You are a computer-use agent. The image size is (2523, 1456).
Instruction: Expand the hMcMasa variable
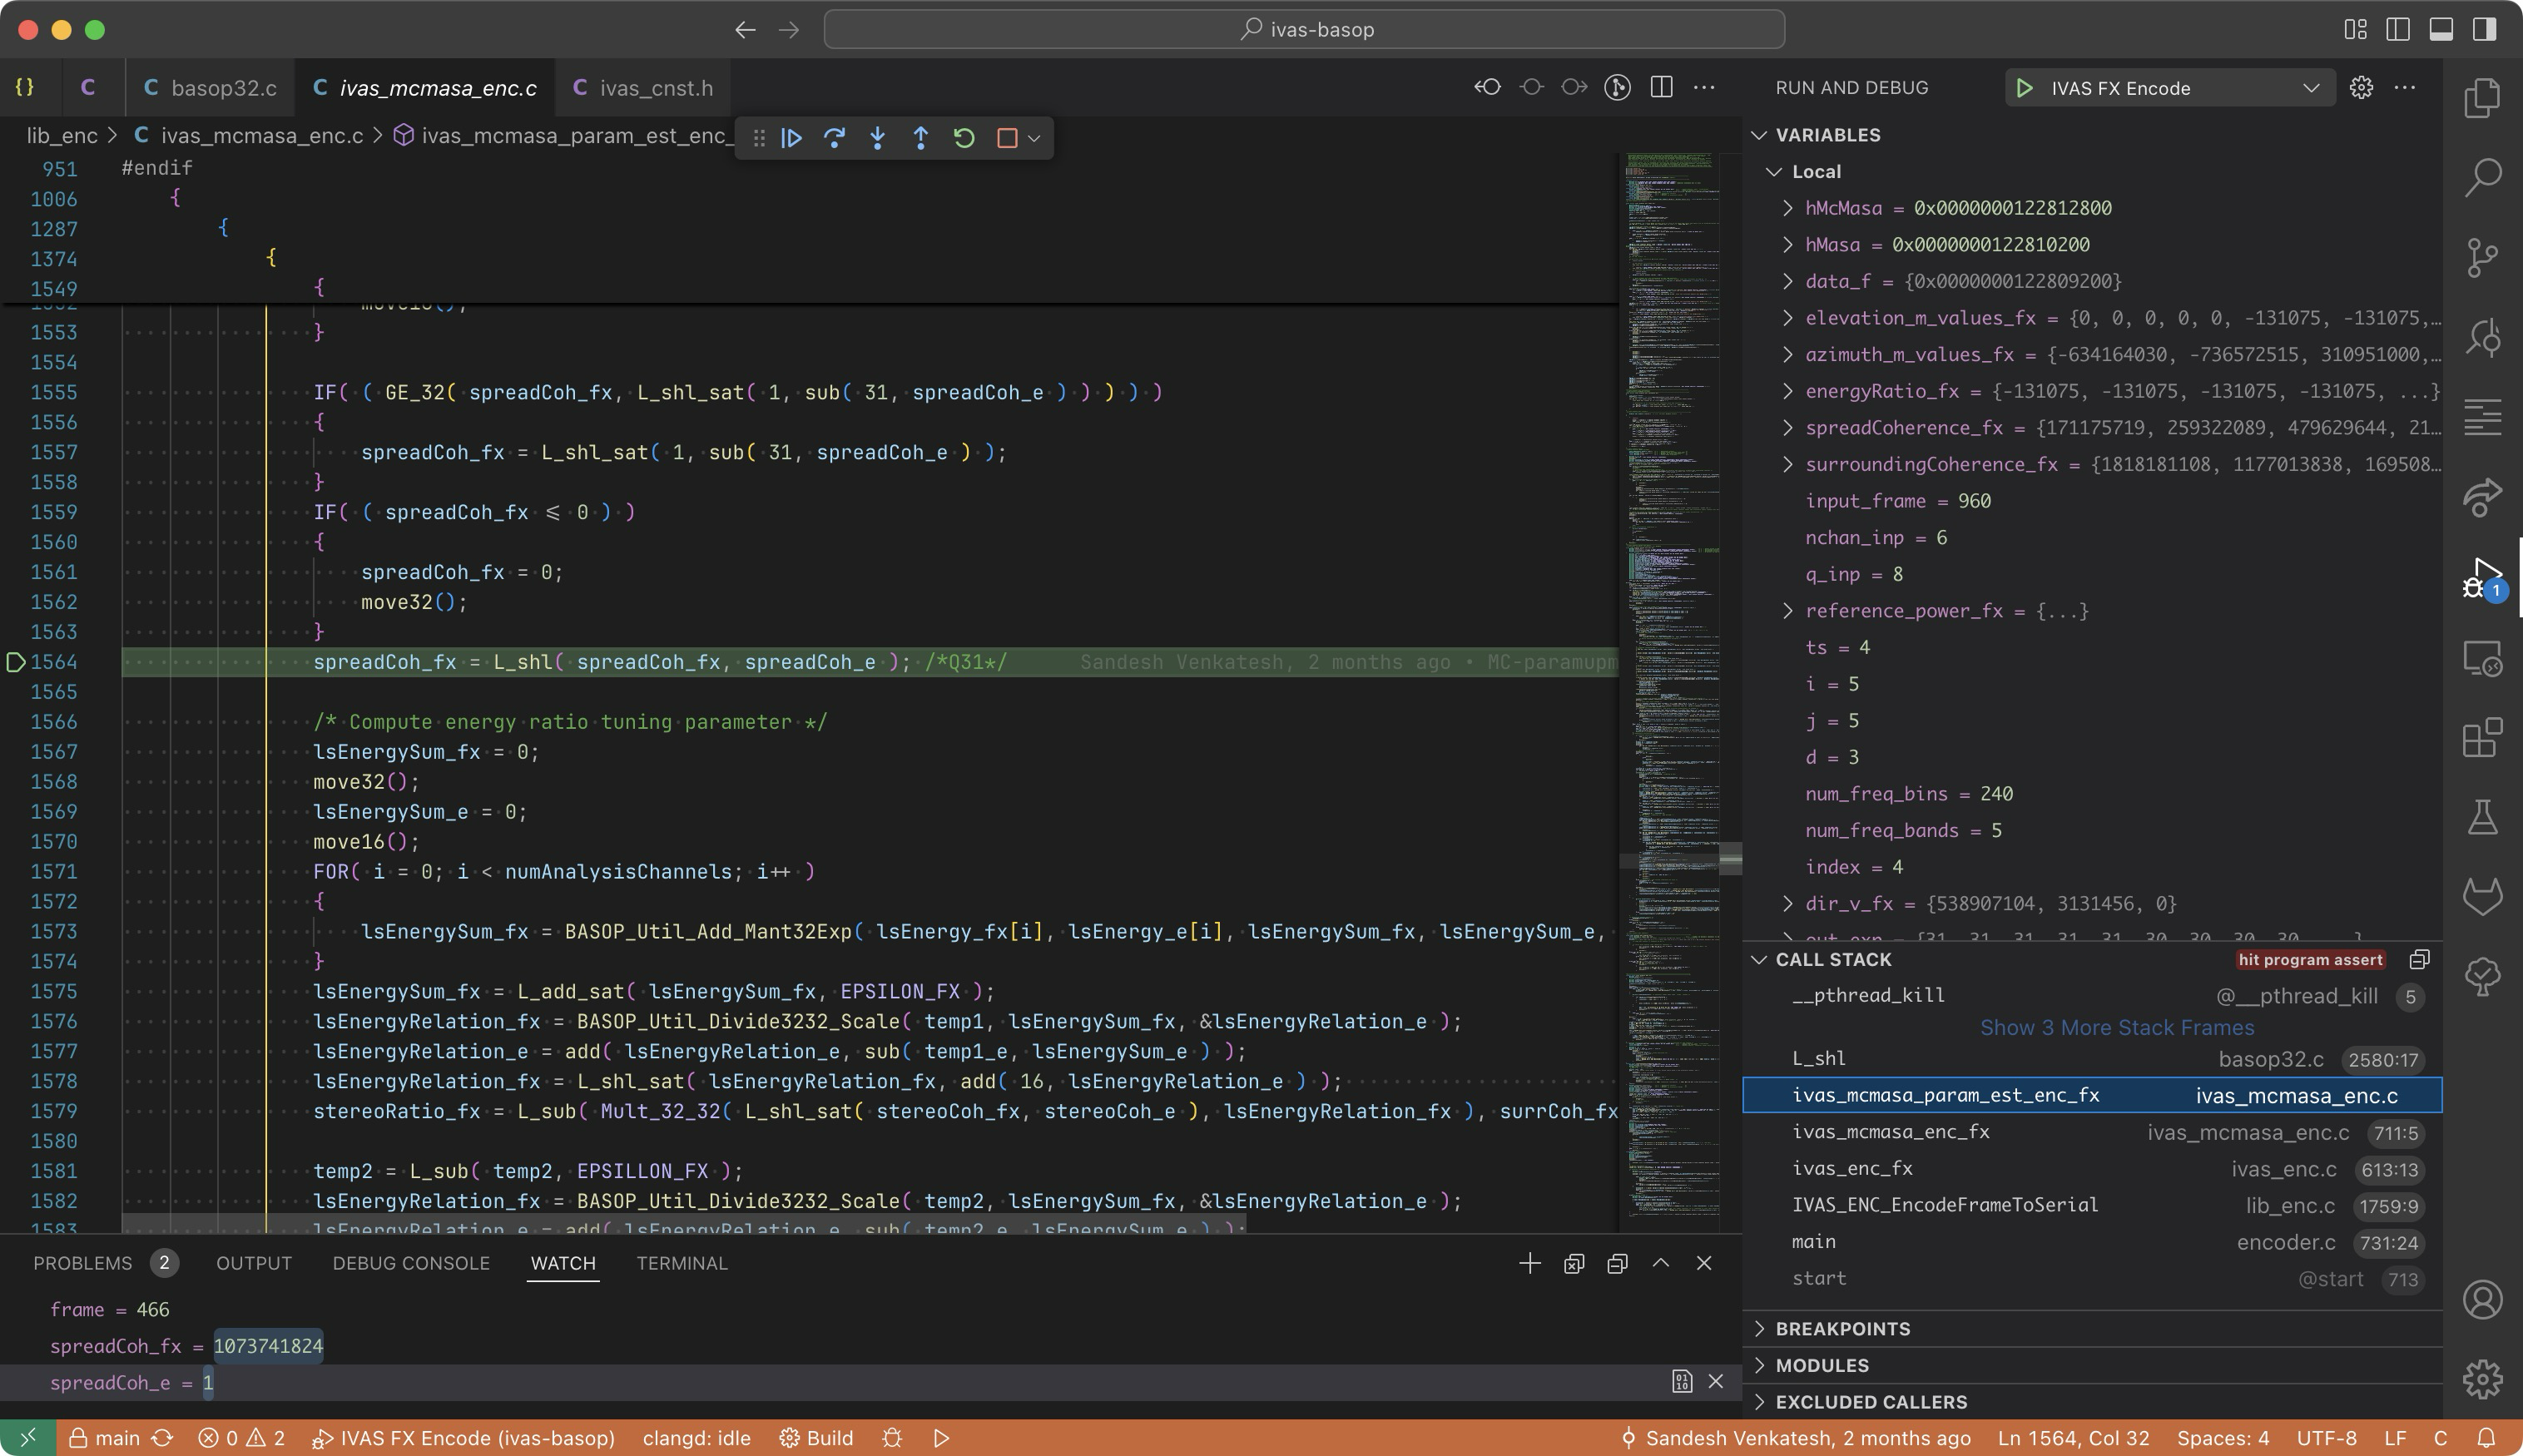pos(1788,208)
